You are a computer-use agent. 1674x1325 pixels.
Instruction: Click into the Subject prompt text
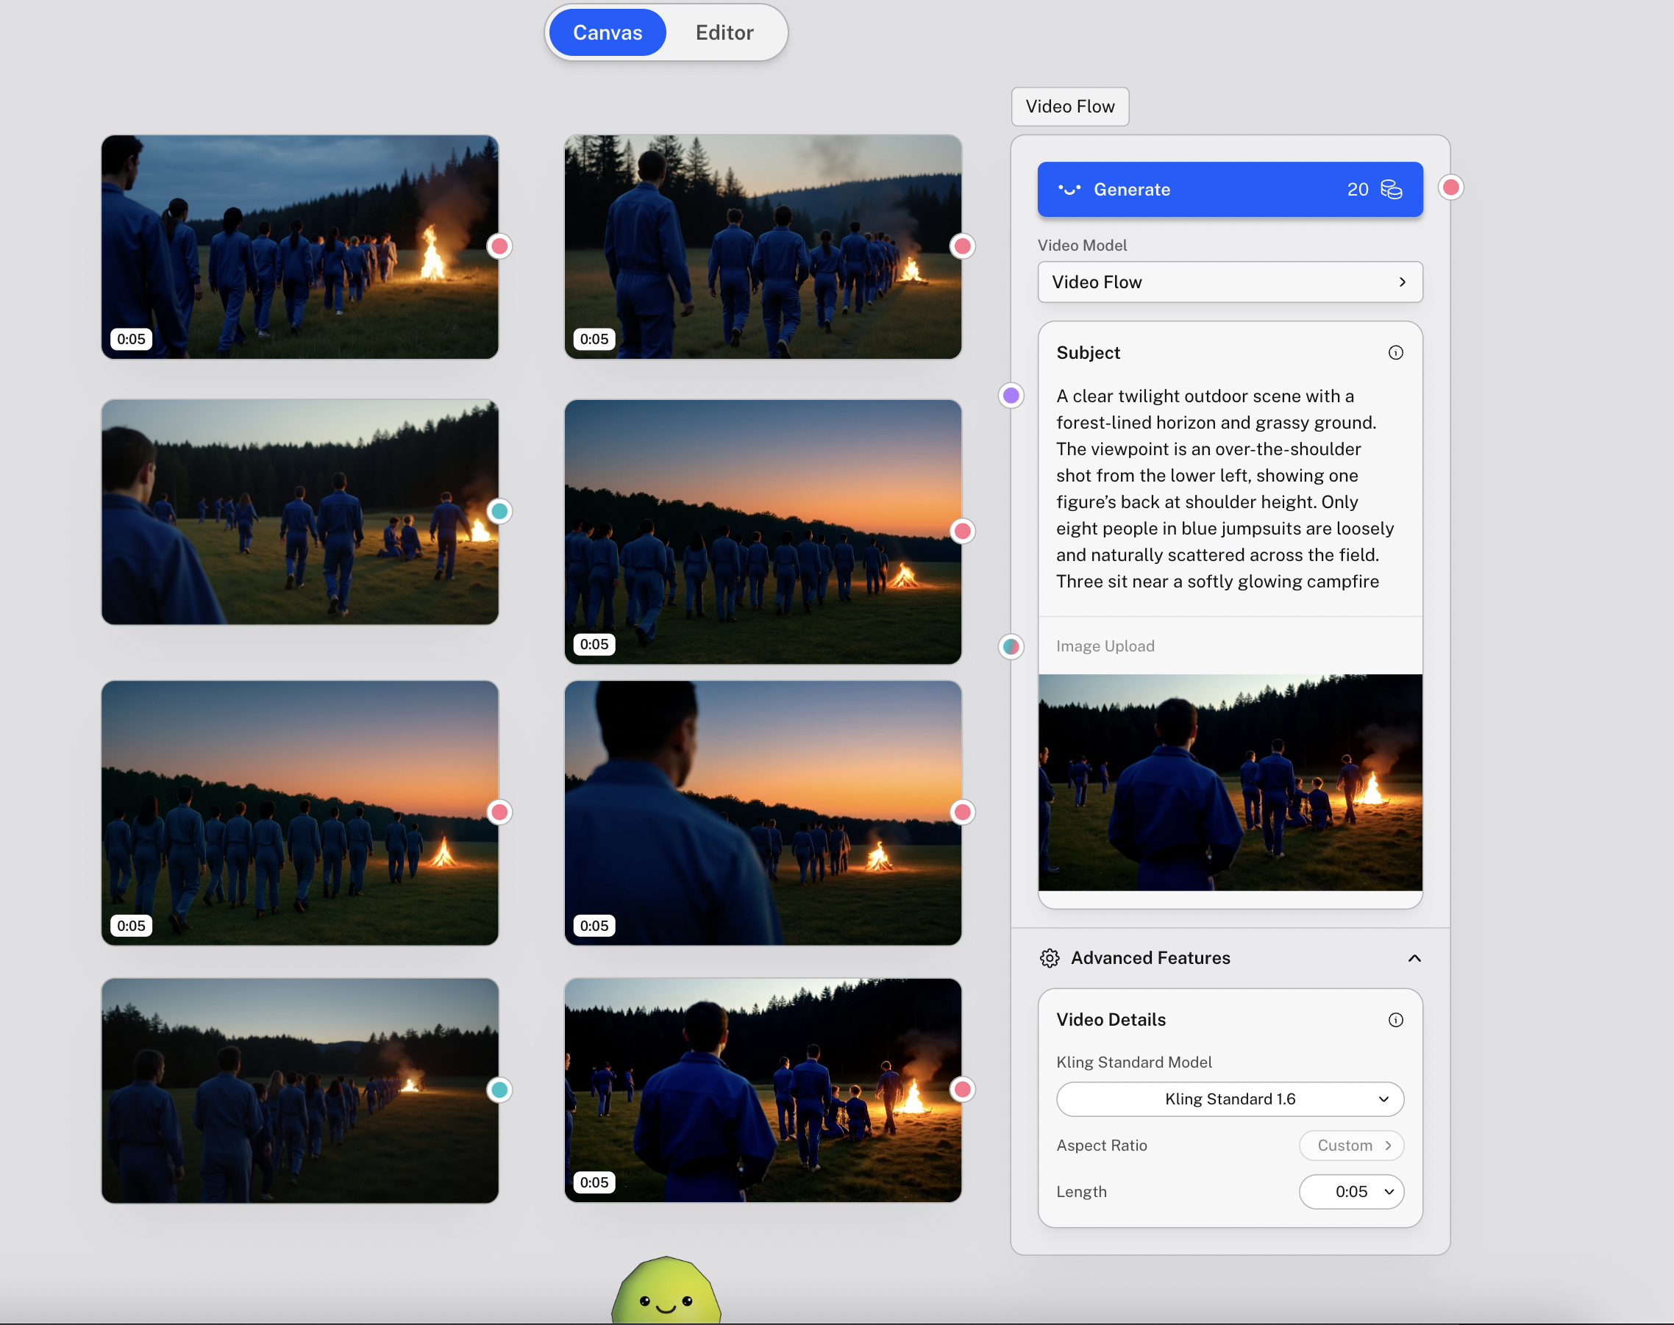(x=1224, y=489)
